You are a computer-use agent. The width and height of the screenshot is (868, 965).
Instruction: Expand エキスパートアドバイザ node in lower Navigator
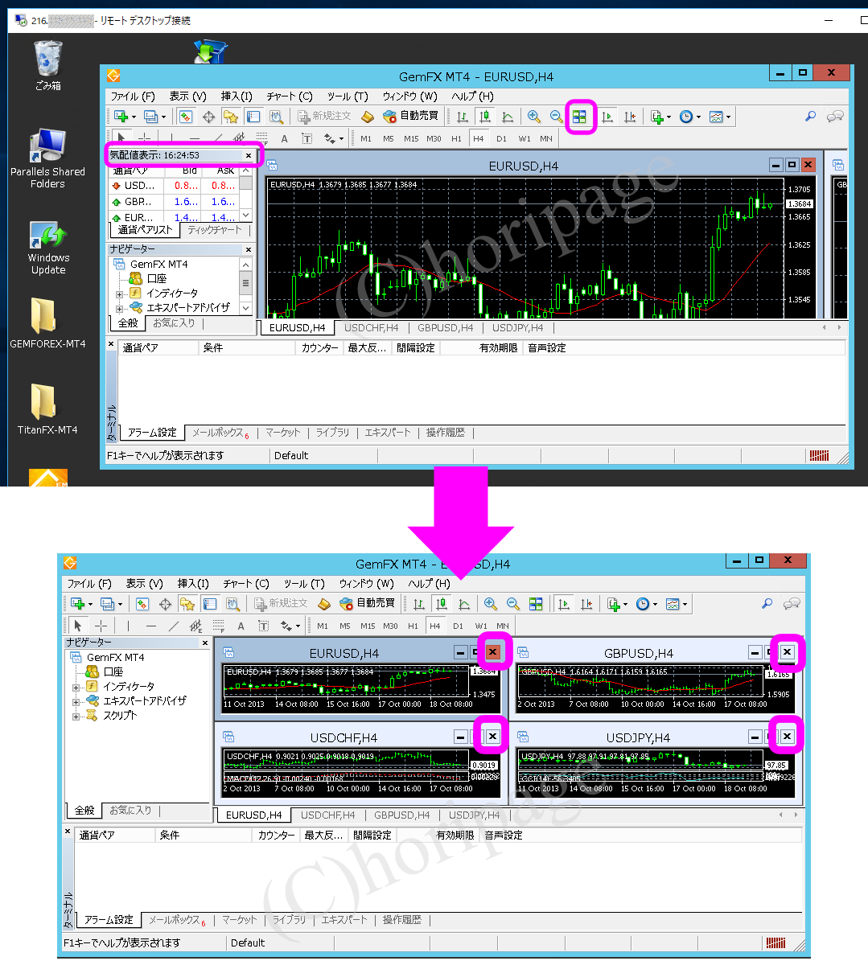click(76, 701)
